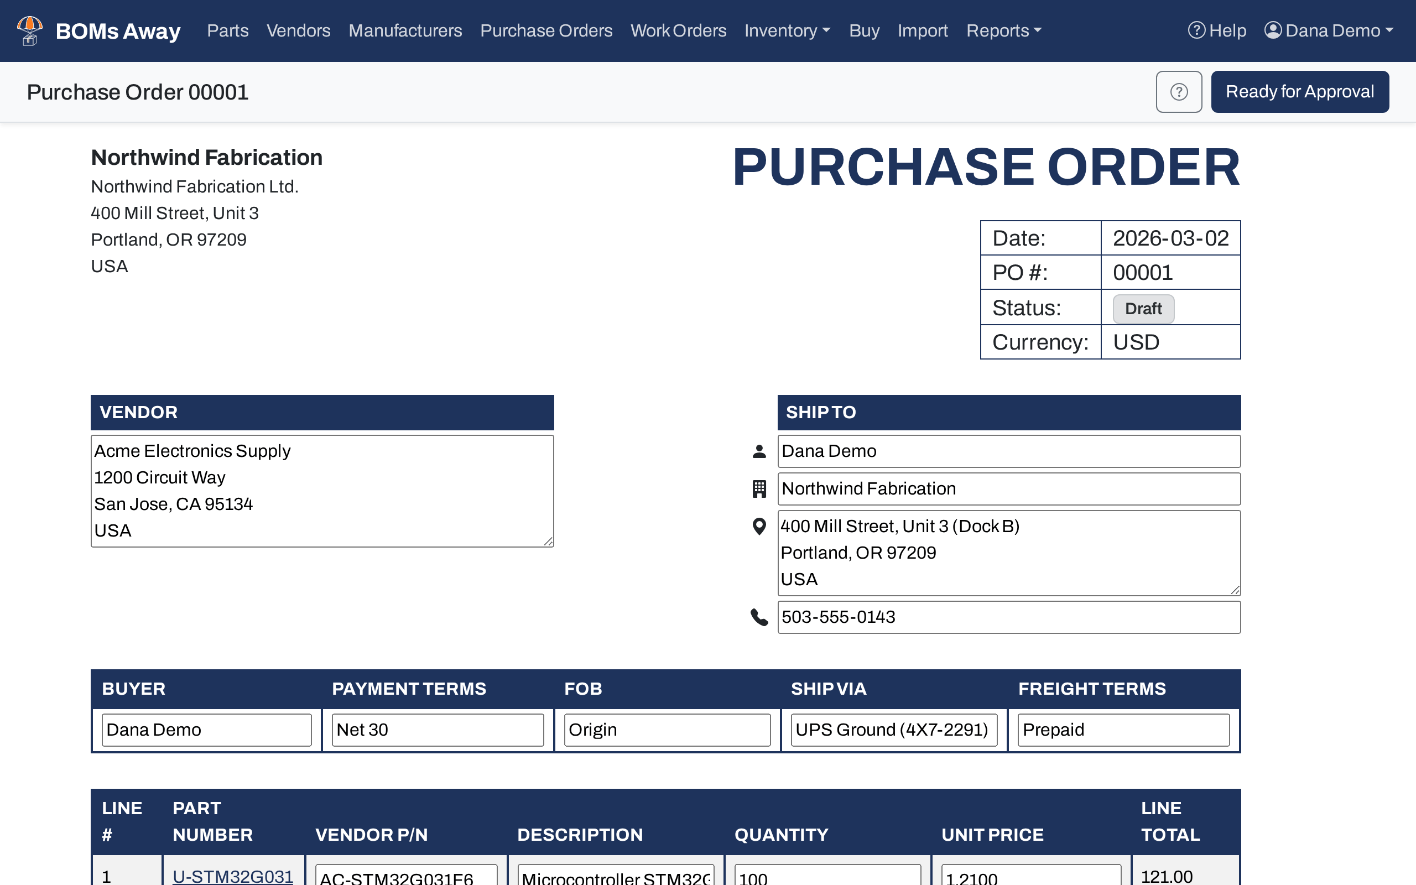The image size is (1416, 885).
Task: Edit line 1 Unit Price 1.2100
Action: point(1031,876)
